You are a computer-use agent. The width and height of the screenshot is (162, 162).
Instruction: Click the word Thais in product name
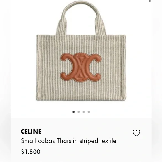(x=64, y=141)
